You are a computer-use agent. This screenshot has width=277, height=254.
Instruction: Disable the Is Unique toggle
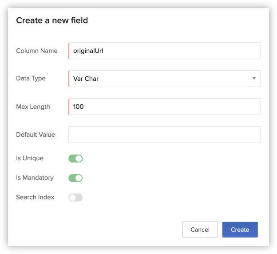click(75, 159)
